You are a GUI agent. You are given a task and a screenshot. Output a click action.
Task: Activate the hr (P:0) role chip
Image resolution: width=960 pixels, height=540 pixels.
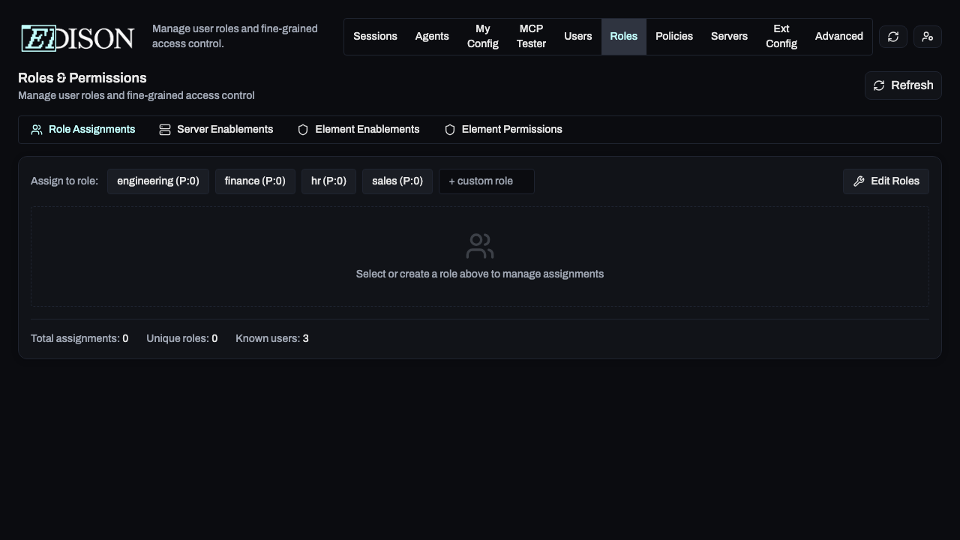click(328, 181)
